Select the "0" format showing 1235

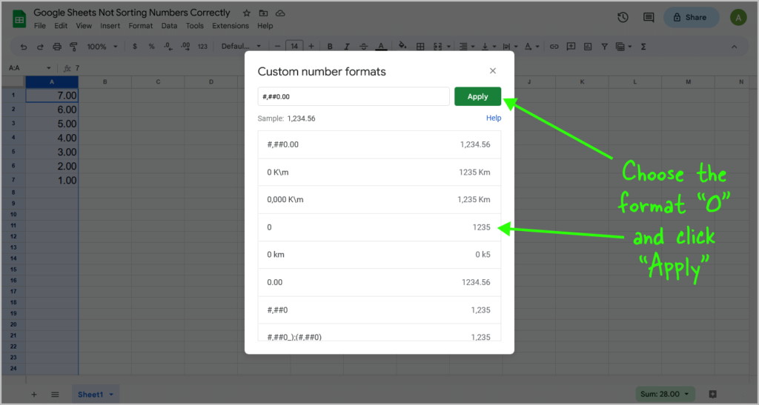click(379, 227)
